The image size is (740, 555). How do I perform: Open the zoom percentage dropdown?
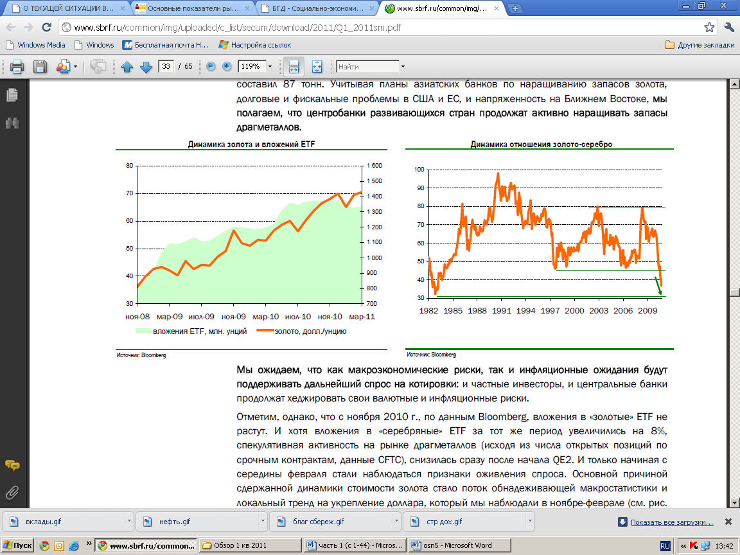point(270,67)
